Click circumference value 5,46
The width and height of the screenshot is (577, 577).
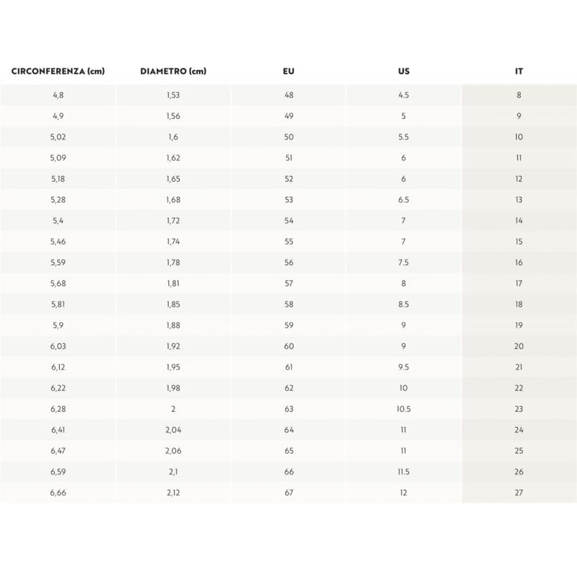click(58, 242)
